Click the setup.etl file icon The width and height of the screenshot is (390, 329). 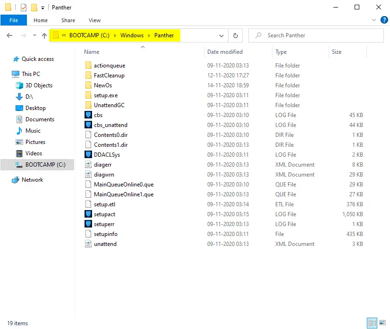pos(88,204)
